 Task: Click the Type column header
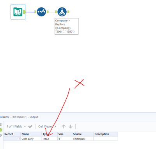tap(50, 134)
